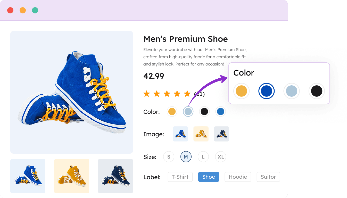Image resolution: width=347 pixels, height=198 pixels.
Task: Choose the navy shoe image variation swatch
Action: point(221,134)
